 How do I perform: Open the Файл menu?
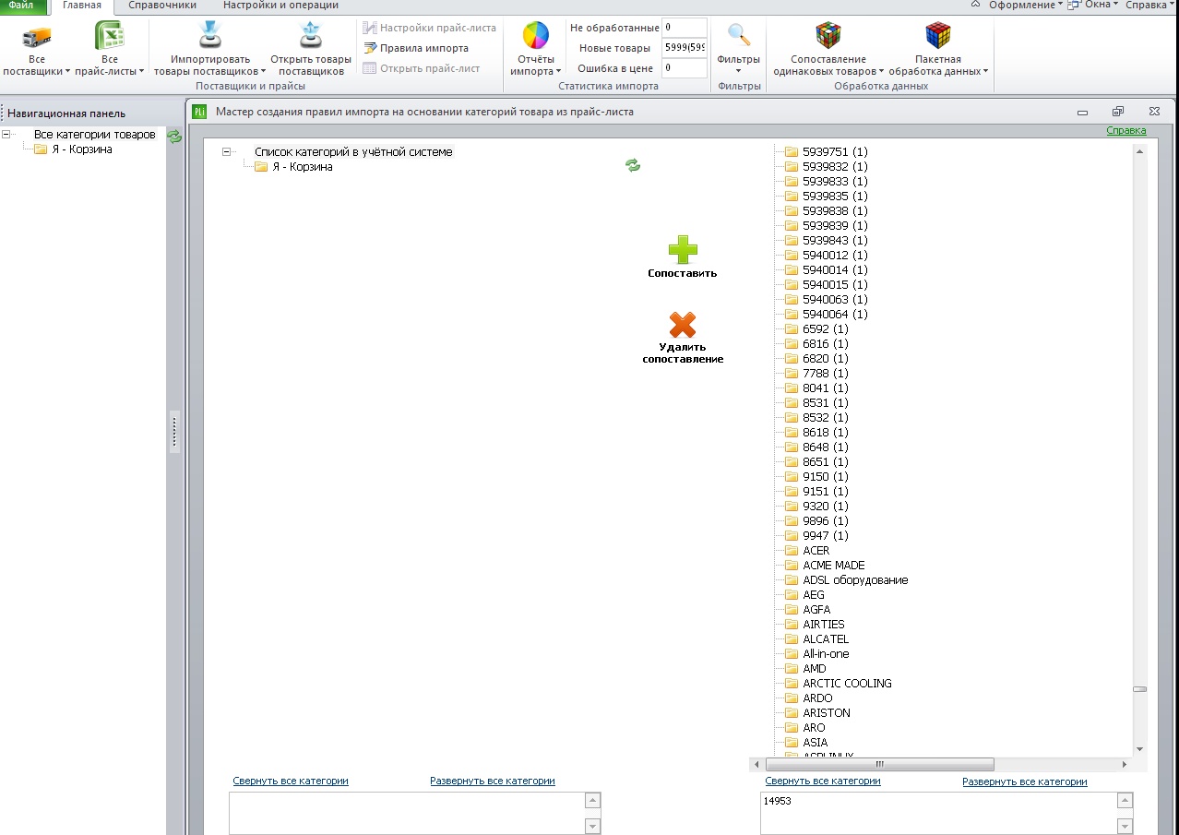[x=21, y=6]
